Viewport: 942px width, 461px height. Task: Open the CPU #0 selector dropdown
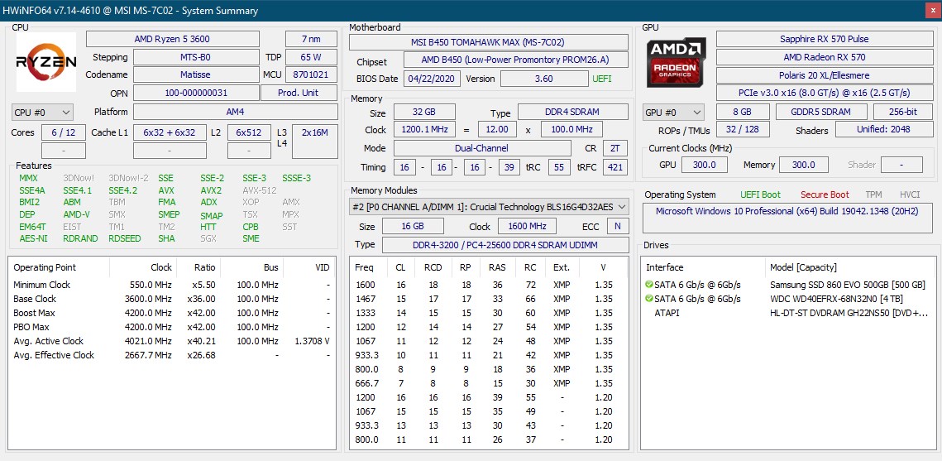[42, 112]
